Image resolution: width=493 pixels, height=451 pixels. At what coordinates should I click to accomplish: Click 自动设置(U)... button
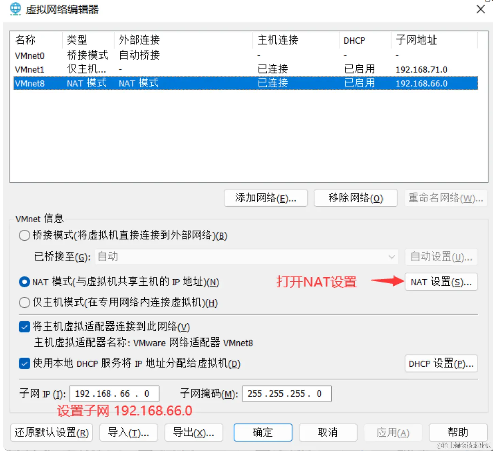coord(441,257)
